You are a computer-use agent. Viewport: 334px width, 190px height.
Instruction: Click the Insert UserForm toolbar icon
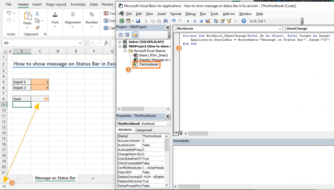[128, 21]
